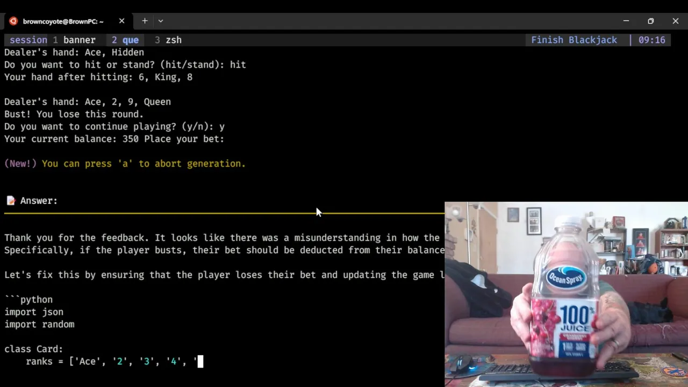
Task: Click the "Let's fix this by ensuring" line
Action: (x=225, y=275)
